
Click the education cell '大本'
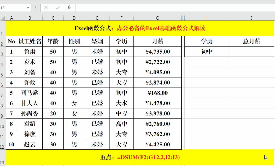pos(122,103)
